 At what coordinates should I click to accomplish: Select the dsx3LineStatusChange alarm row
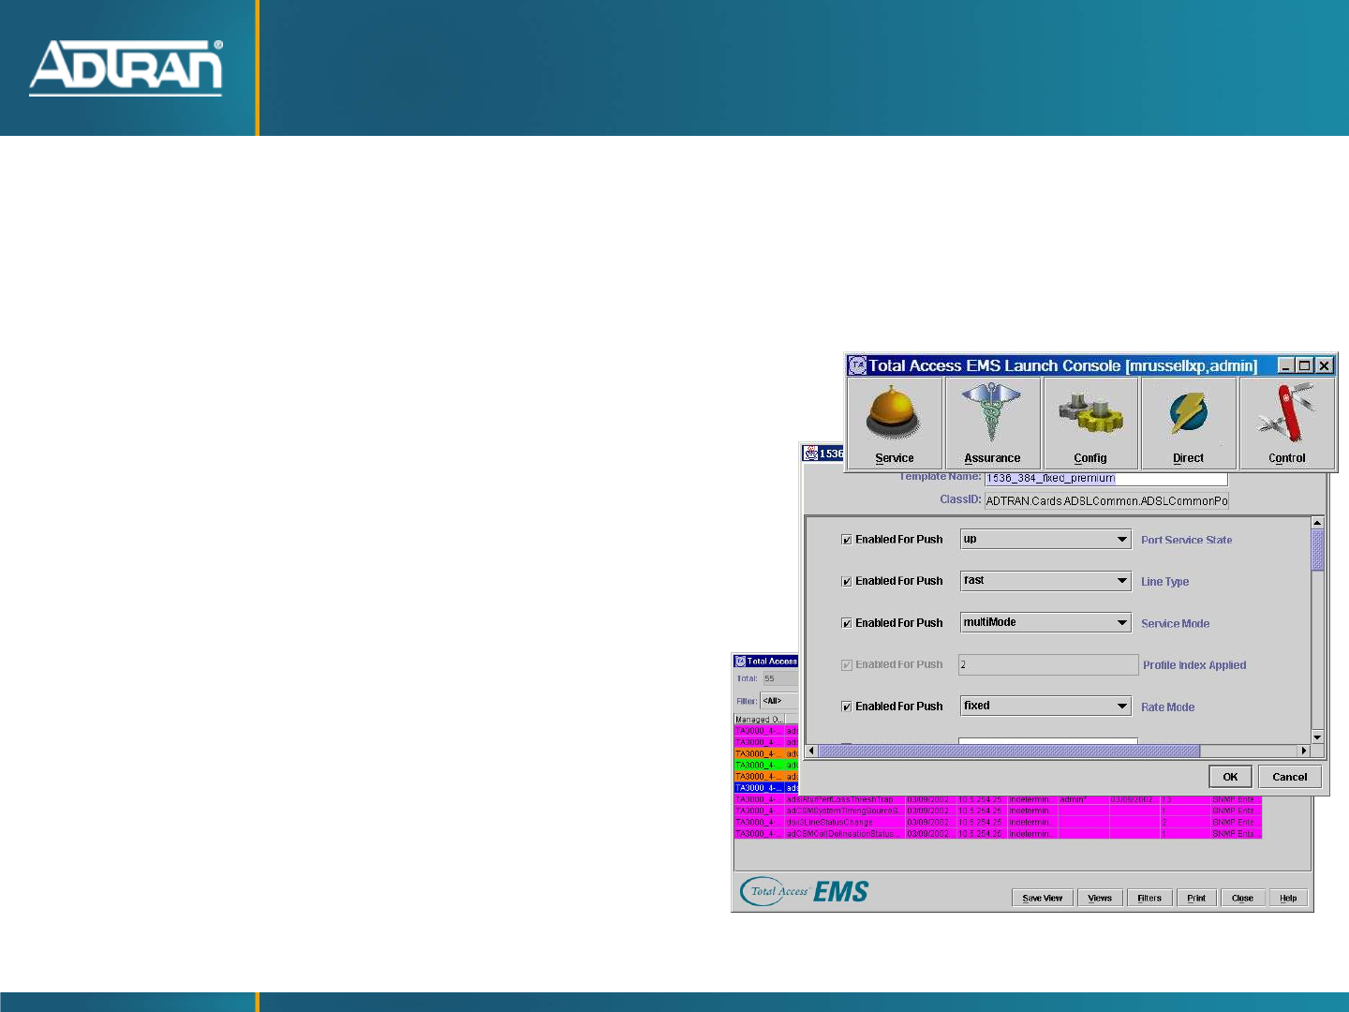click(998, 822)
